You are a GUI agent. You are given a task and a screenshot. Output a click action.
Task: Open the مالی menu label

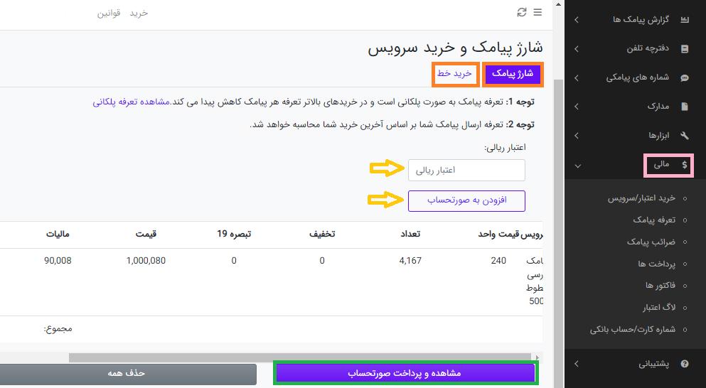pos(661,165)
